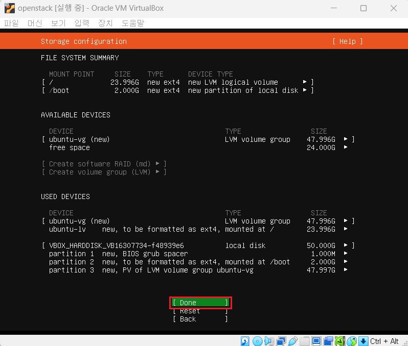Click the Reset button
The height and width of the screenshot is (346, 408).
[200, 311]
